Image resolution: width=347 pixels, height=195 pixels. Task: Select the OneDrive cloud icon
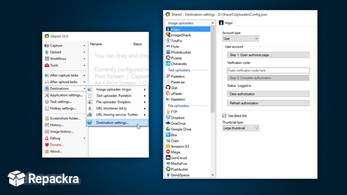click(x=168, y=123)
